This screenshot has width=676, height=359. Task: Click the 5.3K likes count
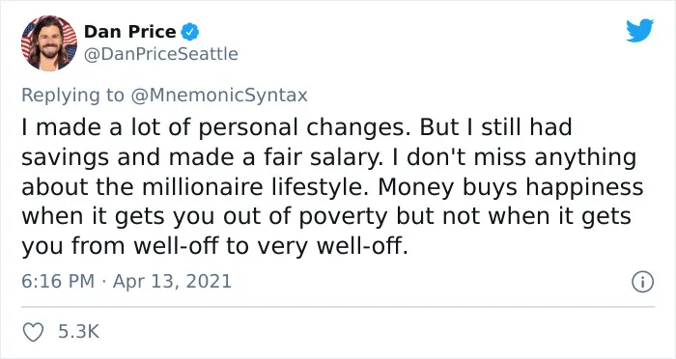(78, 332)
